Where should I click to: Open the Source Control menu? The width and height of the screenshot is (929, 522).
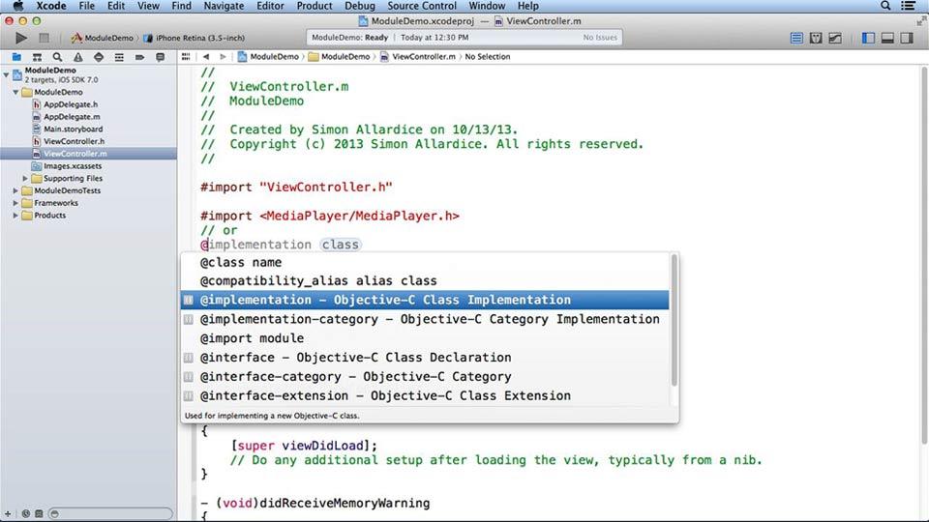422,6
